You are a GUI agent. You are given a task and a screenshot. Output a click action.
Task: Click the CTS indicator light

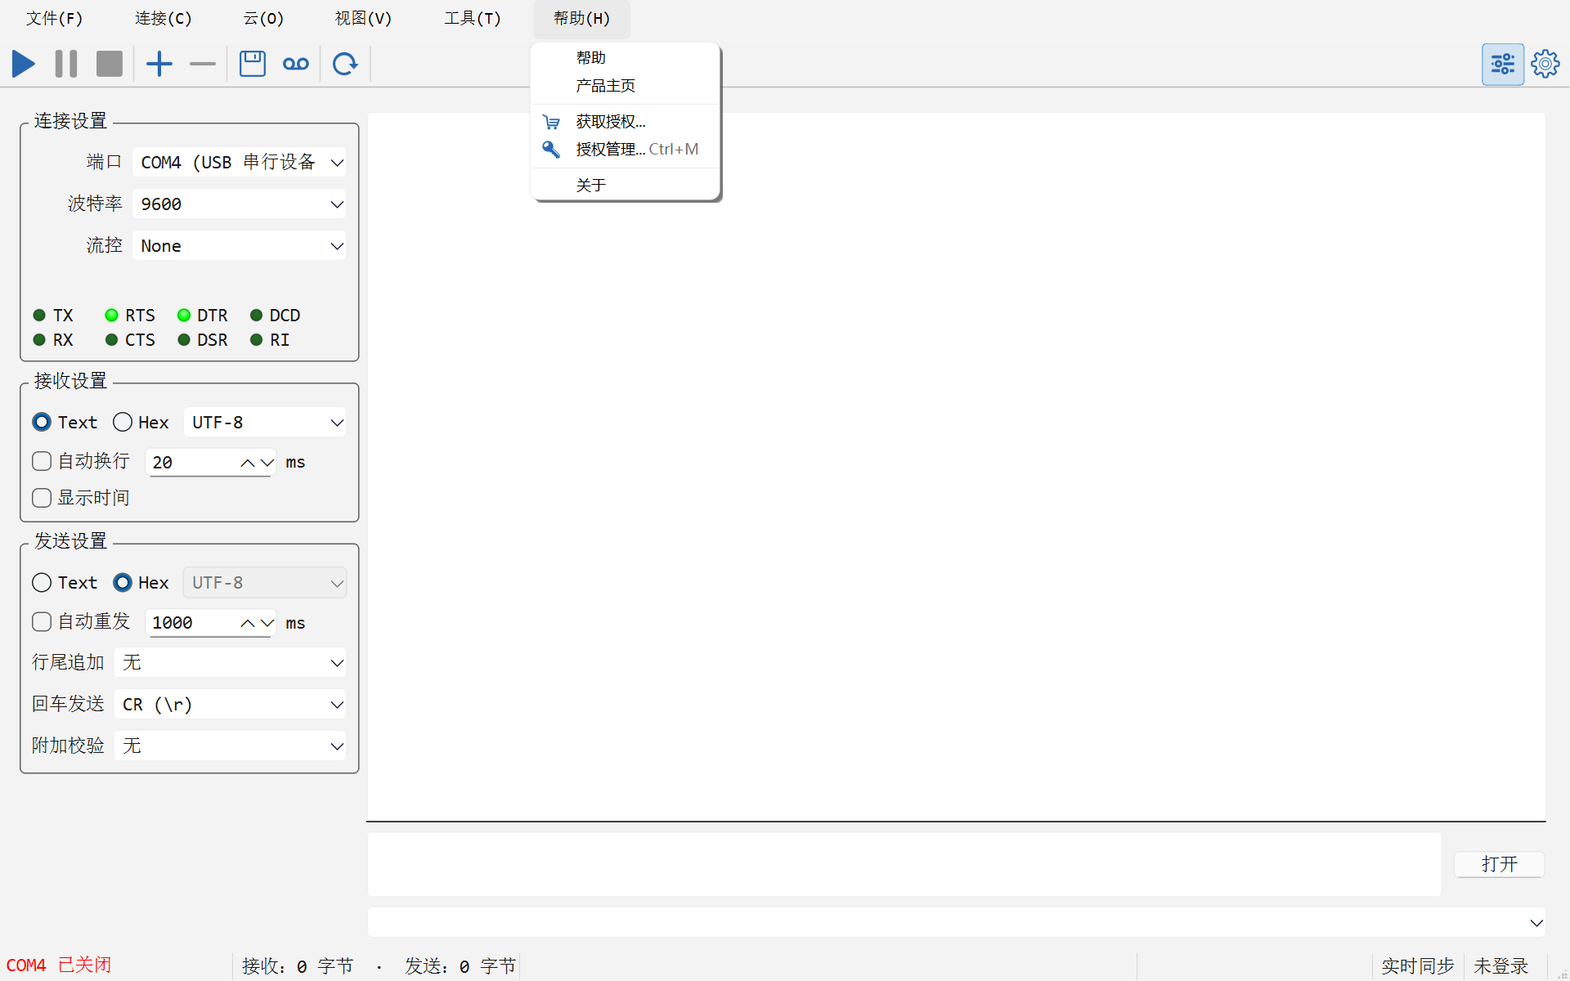pos(112,340)
